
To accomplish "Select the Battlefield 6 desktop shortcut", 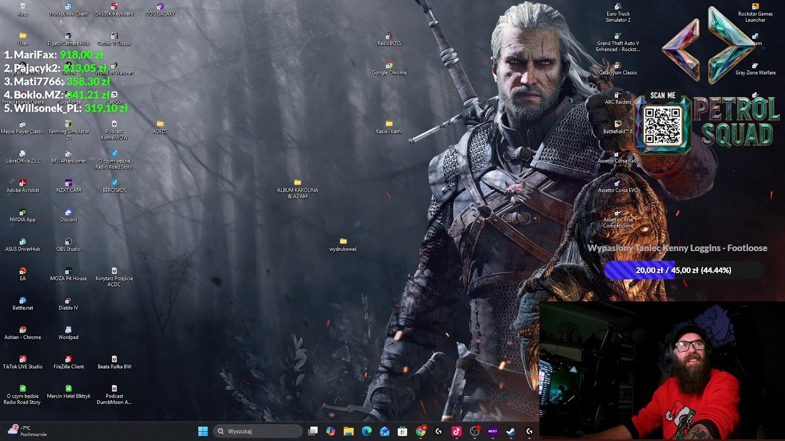I will pyautogui.click(x=618, y=127).
